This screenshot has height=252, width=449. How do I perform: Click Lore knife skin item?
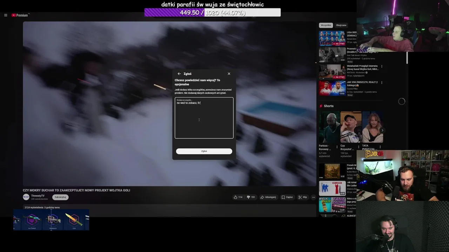[74, 220]
